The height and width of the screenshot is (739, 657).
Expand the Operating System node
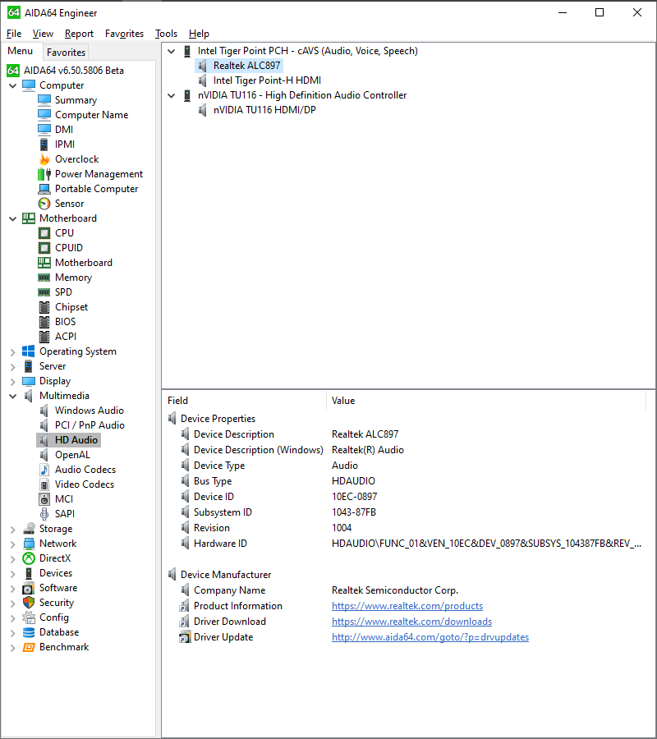click(x=12, y=351)
